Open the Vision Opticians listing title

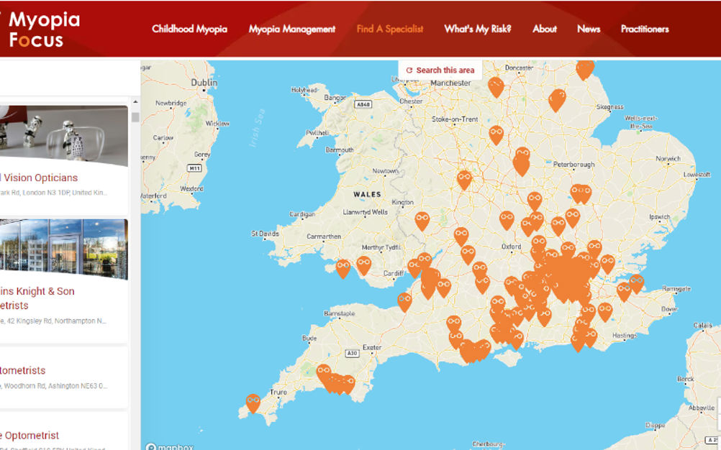(x=39, y=178)
